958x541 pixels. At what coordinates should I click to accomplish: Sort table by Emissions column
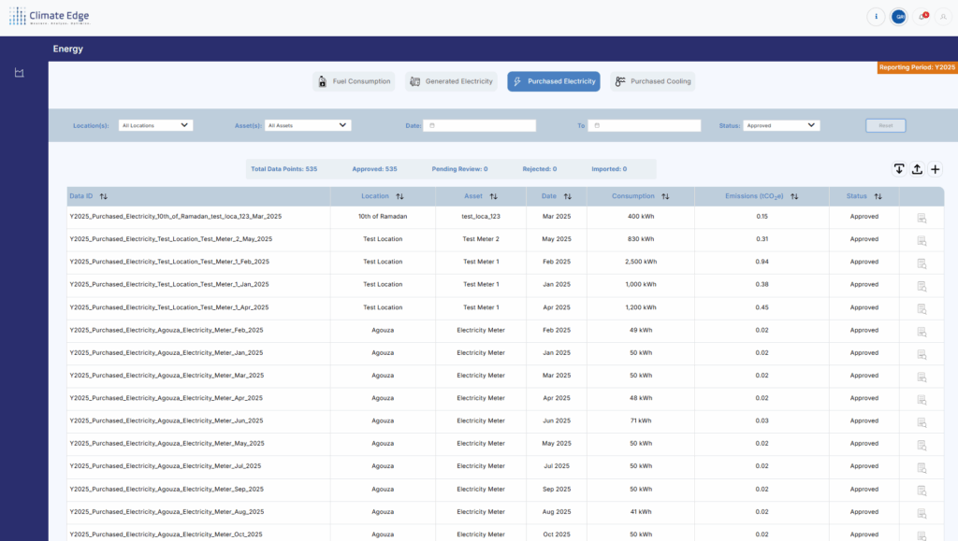(794, 196)
